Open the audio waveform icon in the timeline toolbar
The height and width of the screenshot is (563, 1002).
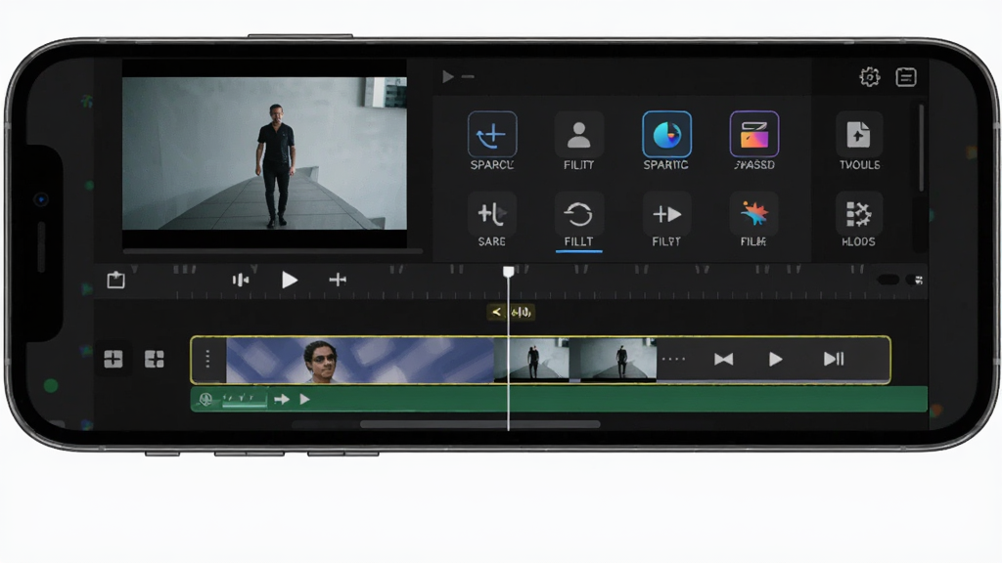(x=241, y=280)
